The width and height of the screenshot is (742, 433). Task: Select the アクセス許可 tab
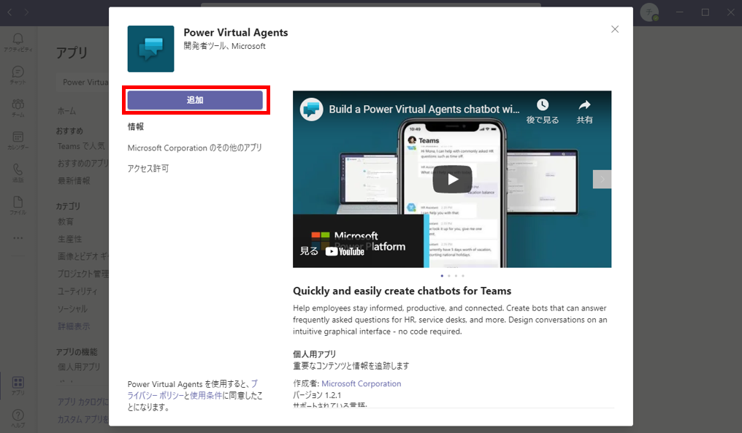(148, 169)
